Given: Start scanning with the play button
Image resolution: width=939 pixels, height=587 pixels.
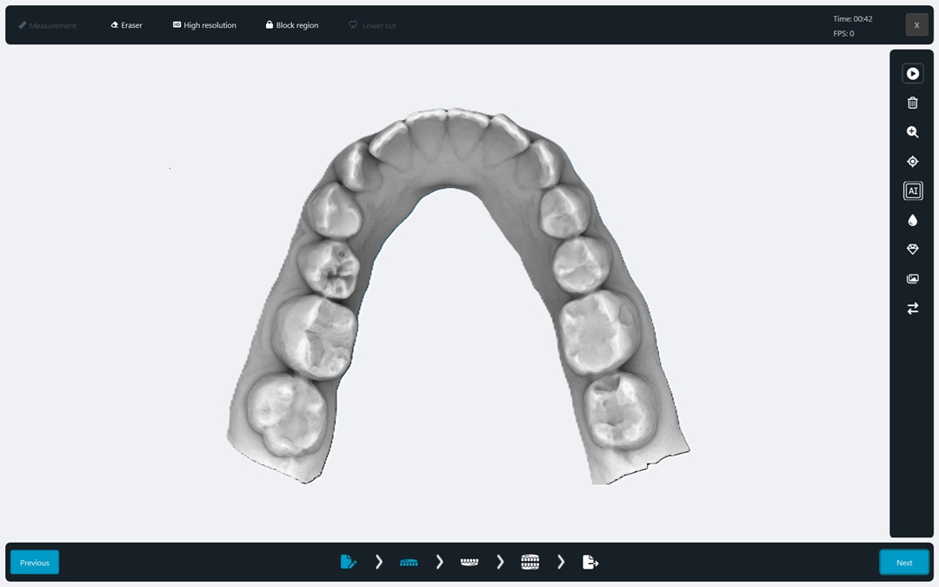Looking at the screenshot, I should (x=912, y=74).
